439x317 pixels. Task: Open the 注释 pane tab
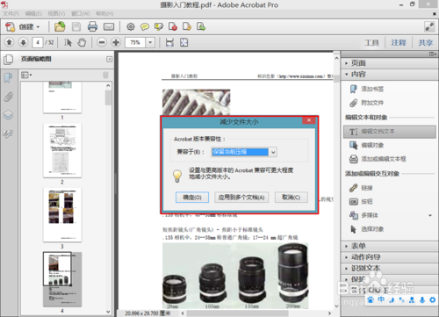point(399,43)
